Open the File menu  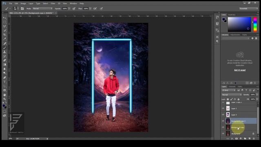click(11, 3)
